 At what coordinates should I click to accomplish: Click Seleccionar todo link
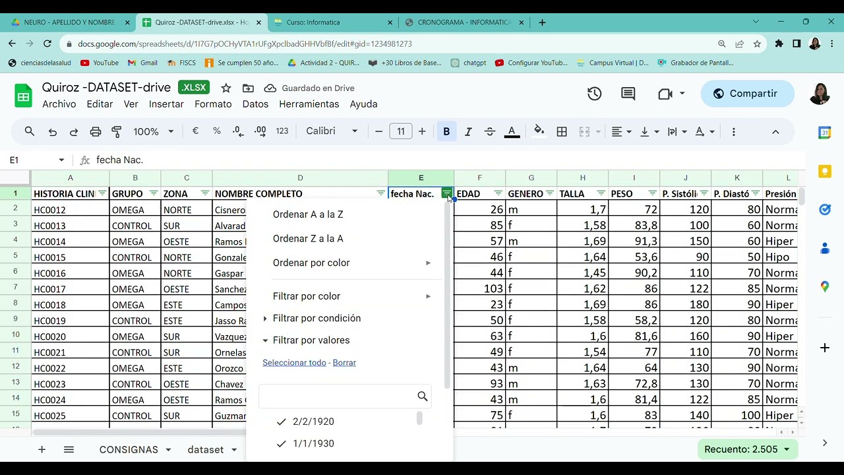pyautogui.click(x=294, y=363)
